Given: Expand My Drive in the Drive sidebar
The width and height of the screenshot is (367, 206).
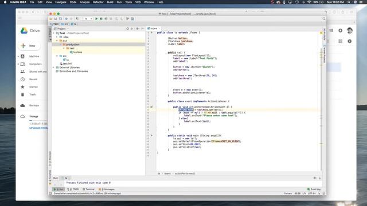Looking at the screenshot, I should point(18,56).
